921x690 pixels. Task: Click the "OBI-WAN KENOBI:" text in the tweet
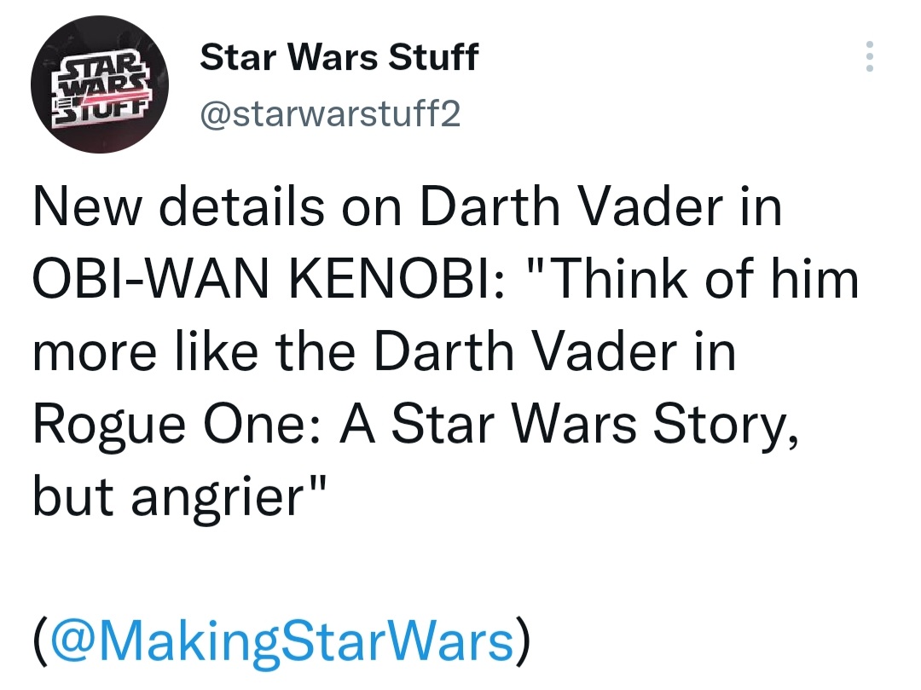(269, 279)
